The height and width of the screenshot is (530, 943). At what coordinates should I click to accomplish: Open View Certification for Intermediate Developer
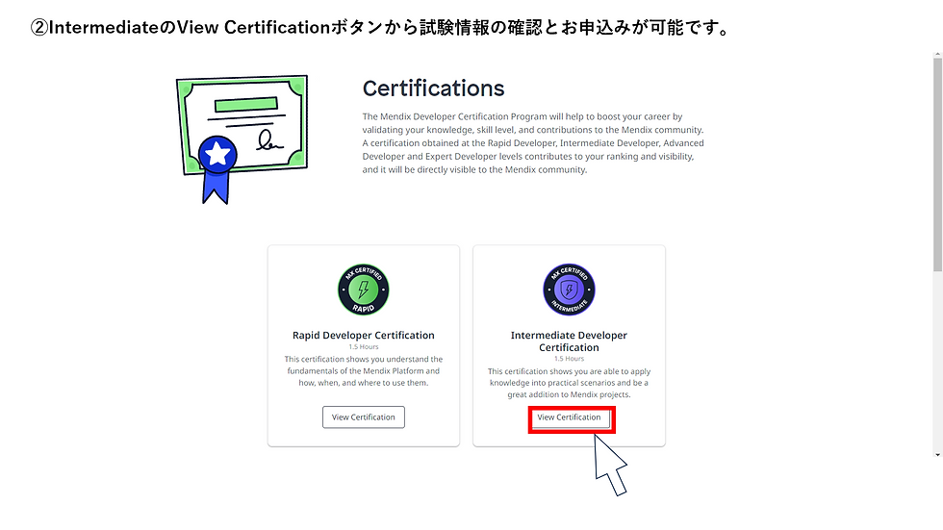click(569, 418)
